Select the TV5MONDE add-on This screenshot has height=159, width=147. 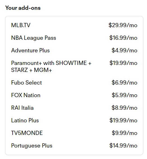coord(27,133)
